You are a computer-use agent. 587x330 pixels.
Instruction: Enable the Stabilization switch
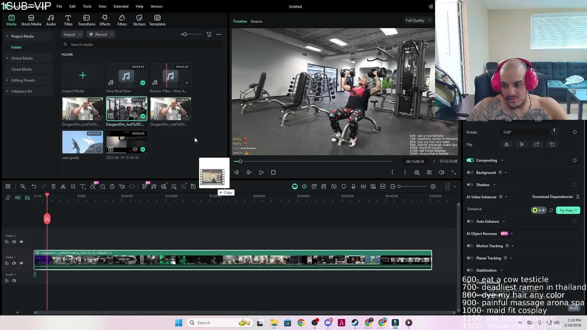(470, 270)
